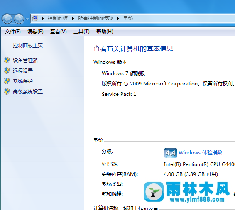The image size is (235, 210).
Task: Open the 文件(F) menu
Action: point(13,32)
